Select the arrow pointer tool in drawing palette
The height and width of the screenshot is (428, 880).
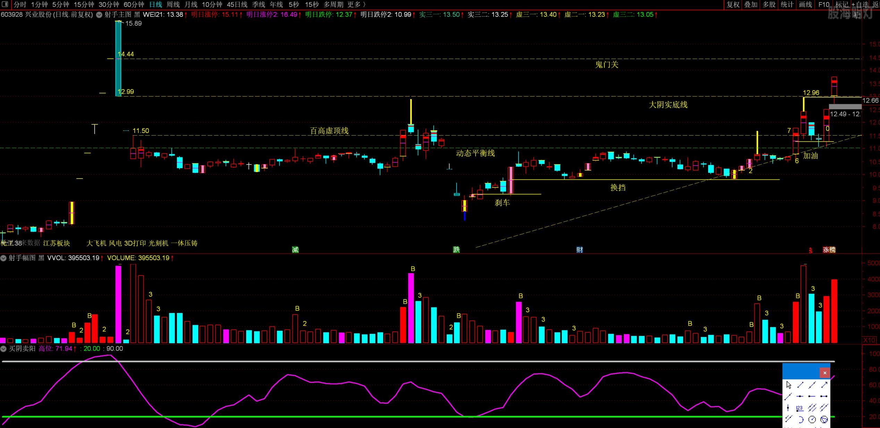click(789, 385)
